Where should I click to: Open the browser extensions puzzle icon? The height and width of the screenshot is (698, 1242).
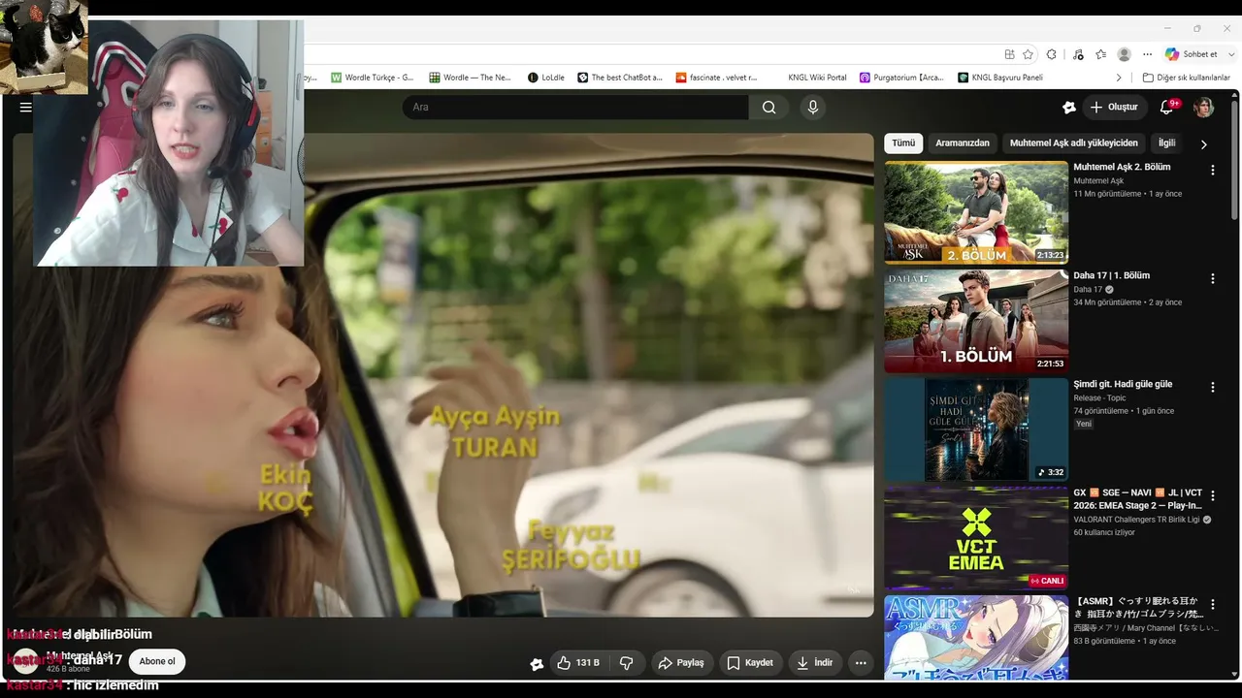point(1051,54)
